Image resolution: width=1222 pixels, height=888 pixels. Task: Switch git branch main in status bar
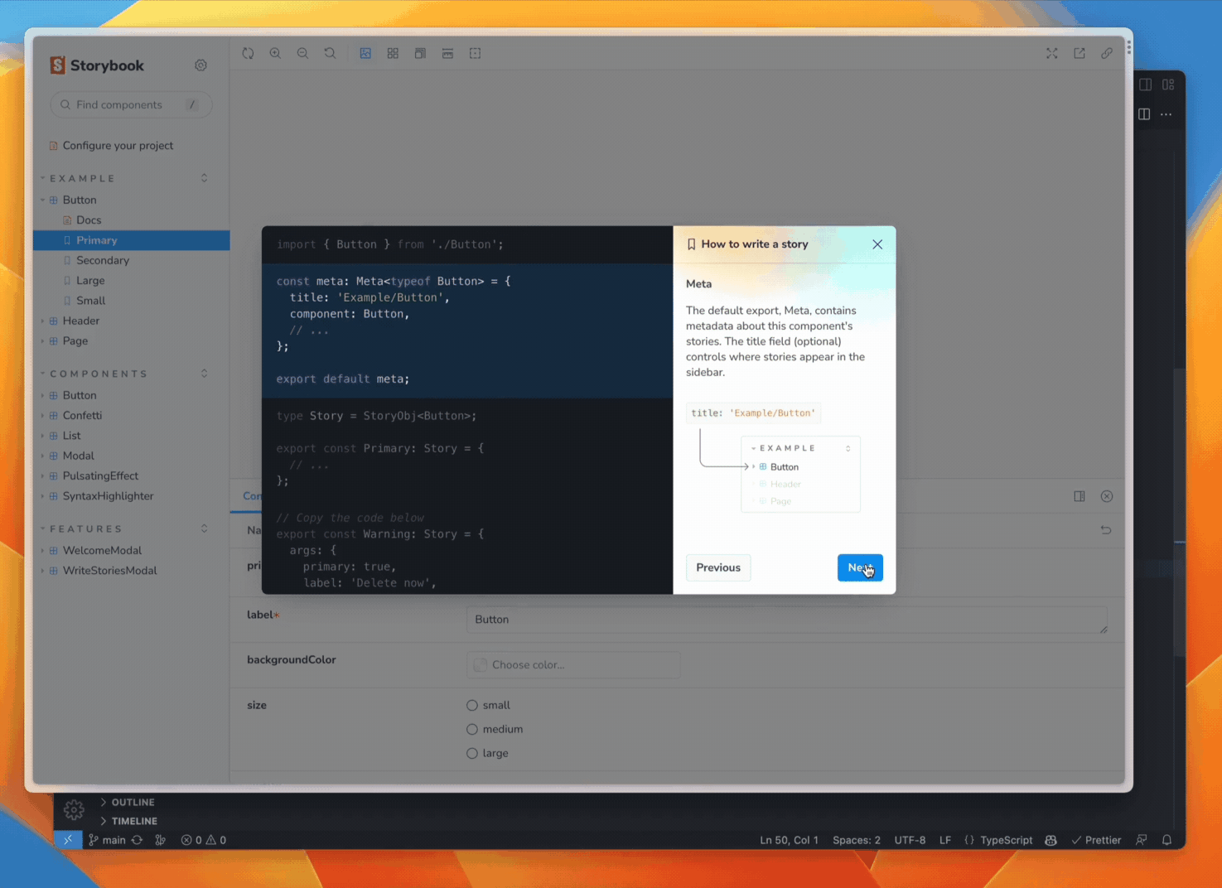pyautogui.click(x=108, y=840)
